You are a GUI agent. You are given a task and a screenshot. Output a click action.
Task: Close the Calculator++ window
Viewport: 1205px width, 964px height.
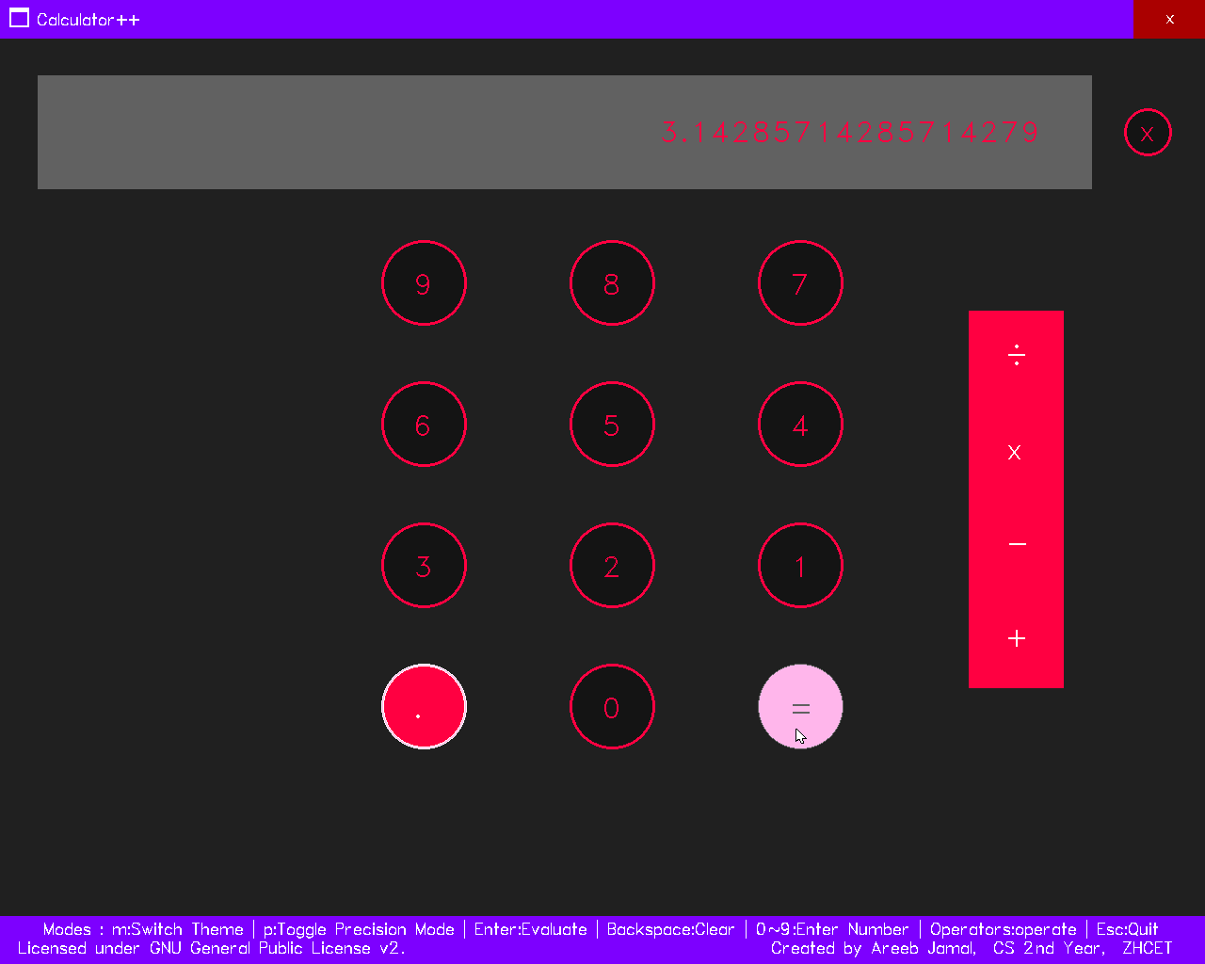click(x=1169, y=19)
